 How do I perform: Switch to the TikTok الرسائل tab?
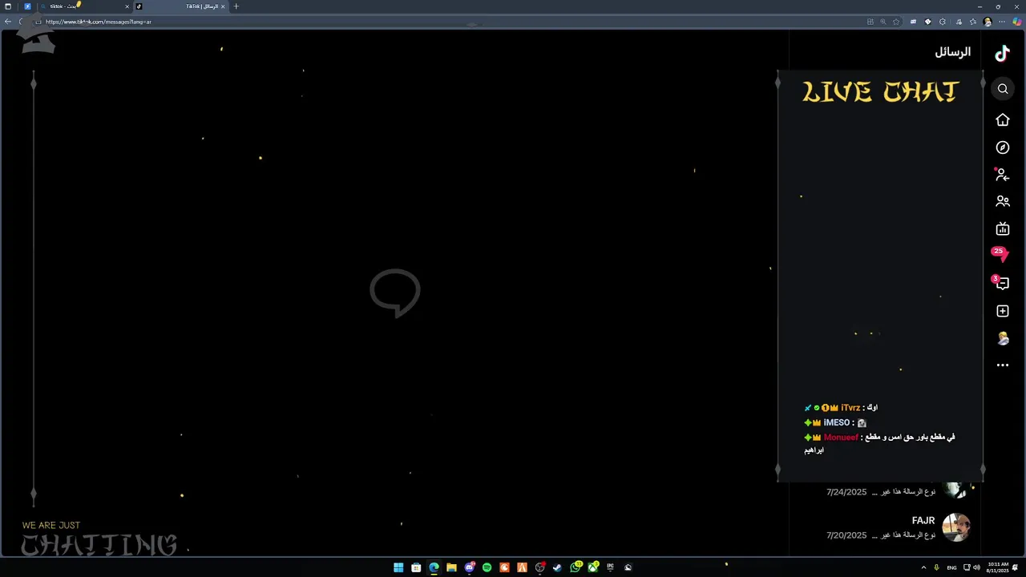180,6
